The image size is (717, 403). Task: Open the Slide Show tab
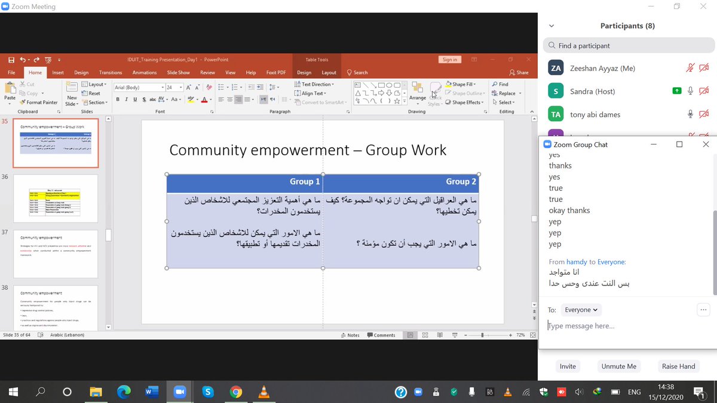coord(179,72)
